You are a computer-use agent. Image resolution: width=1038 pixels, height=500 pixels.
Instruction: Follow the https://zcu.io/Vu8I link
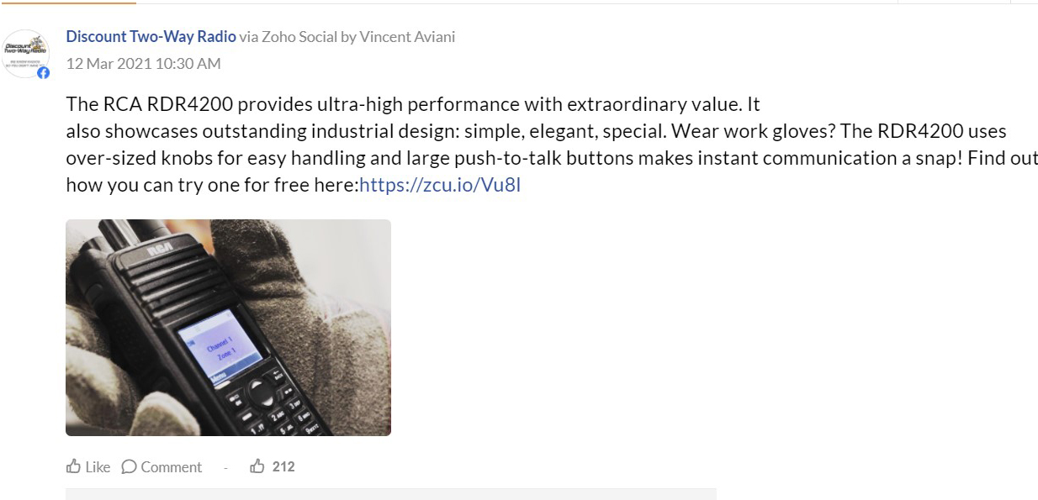tap(440, 186)
